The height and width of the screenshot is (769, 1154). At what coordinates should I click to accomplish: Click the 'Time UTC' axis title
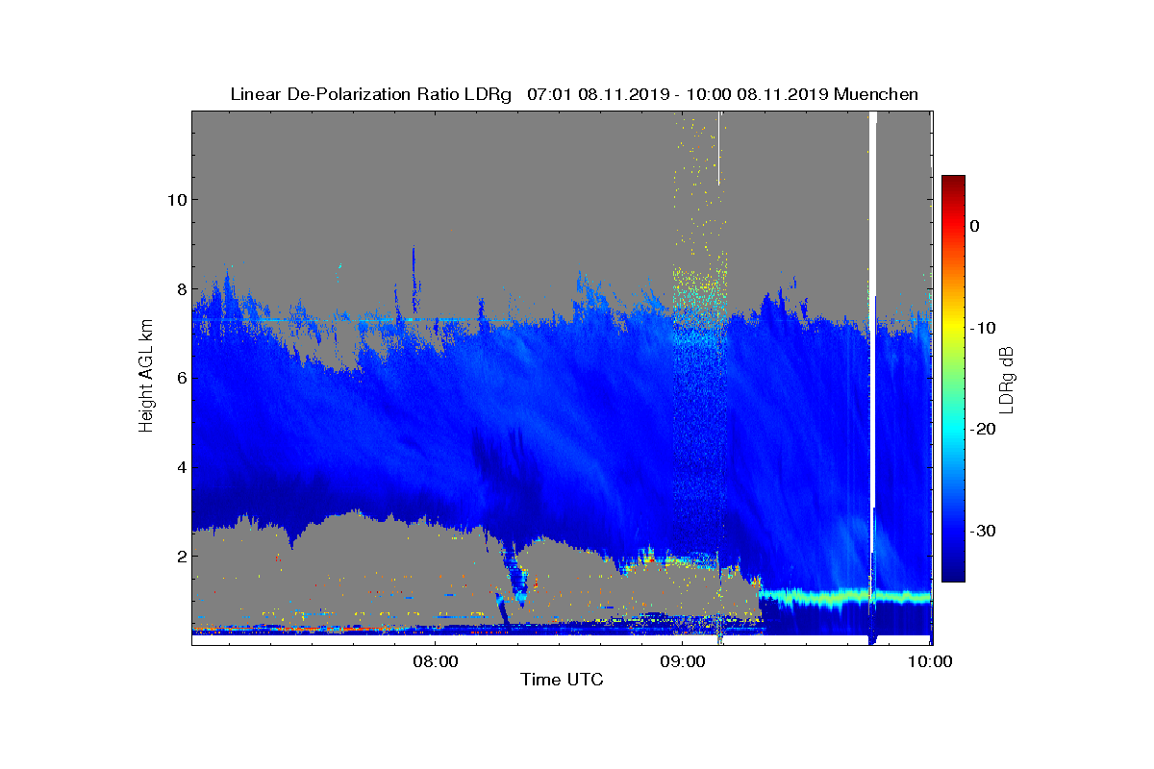pos(562,680)
